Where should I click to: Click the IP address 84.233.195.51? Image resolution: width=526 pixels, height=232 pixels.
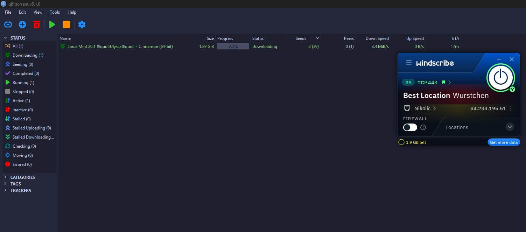pos(488,108)
